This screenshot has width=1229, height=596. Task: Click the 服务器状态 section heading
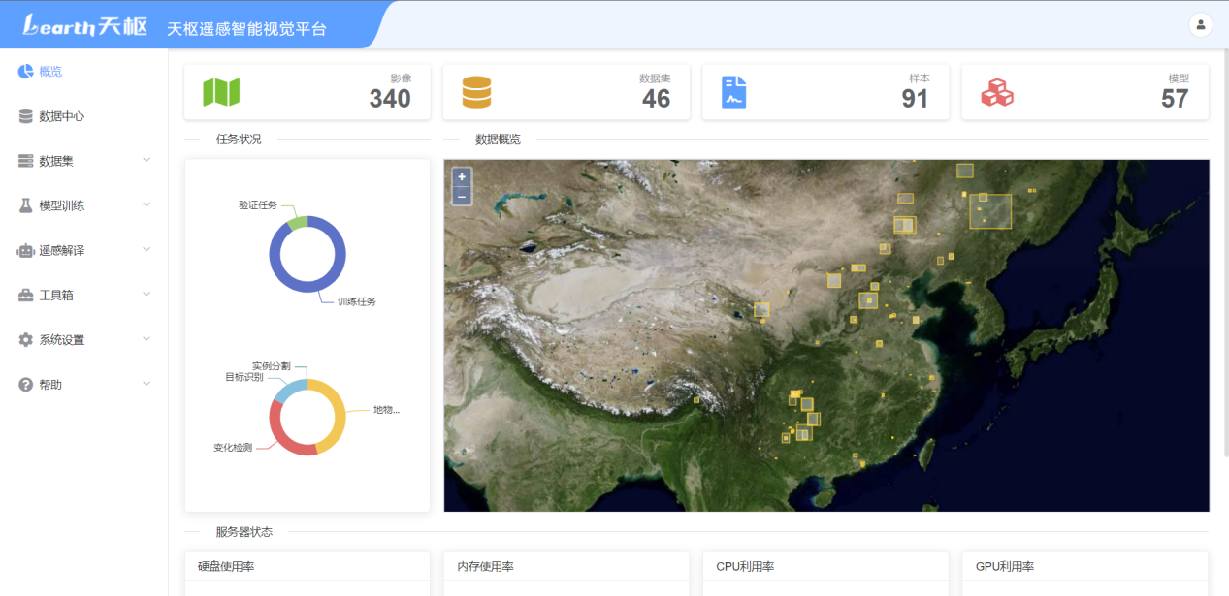coord(244,532)
